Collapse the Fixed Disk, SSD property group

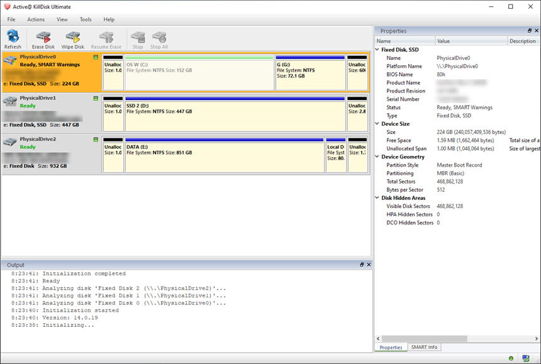377,50
